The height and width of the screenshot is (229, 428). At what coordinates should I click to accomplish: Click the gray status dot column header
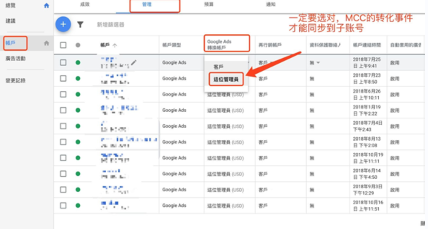(77, 45)
